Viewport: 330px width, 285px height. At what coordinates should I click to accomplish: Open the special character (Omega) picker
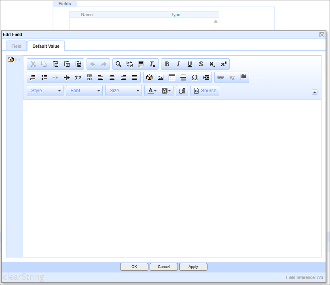coord(195,77)
